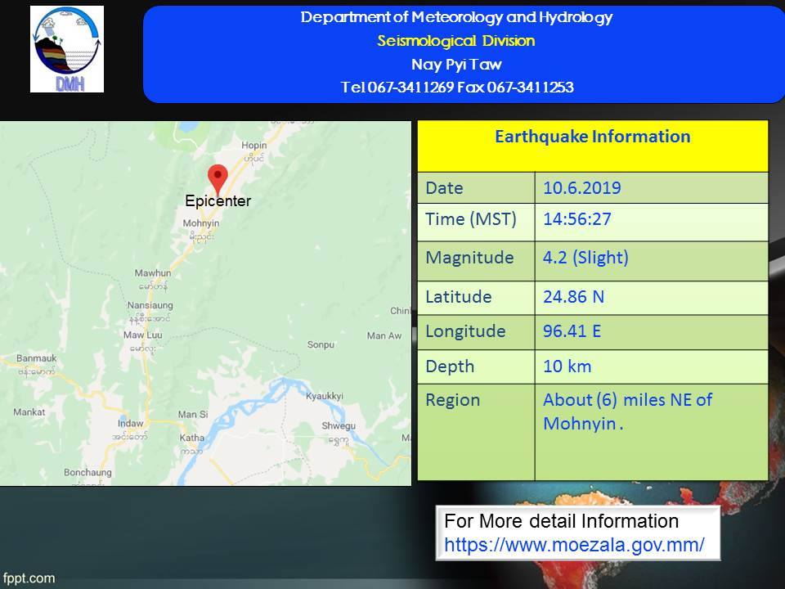This screenshot has height=589, width=785.
Task: Click the longitude value 96.41 E
Action: coord(573,331)
